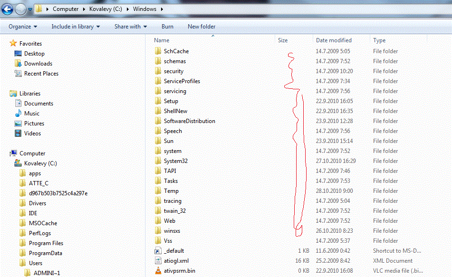Screen dimensions: 452x277
Task: Open the Include in library menu
Action: (x=76, y=27)
